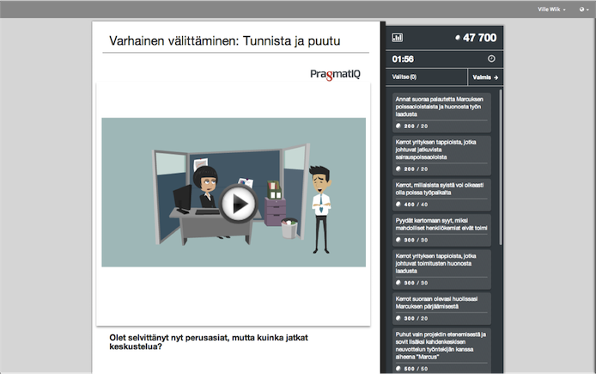The image size is (596, 374).
Task: Click the coin icon next to 47 700
Action: [x=457, y=38]
